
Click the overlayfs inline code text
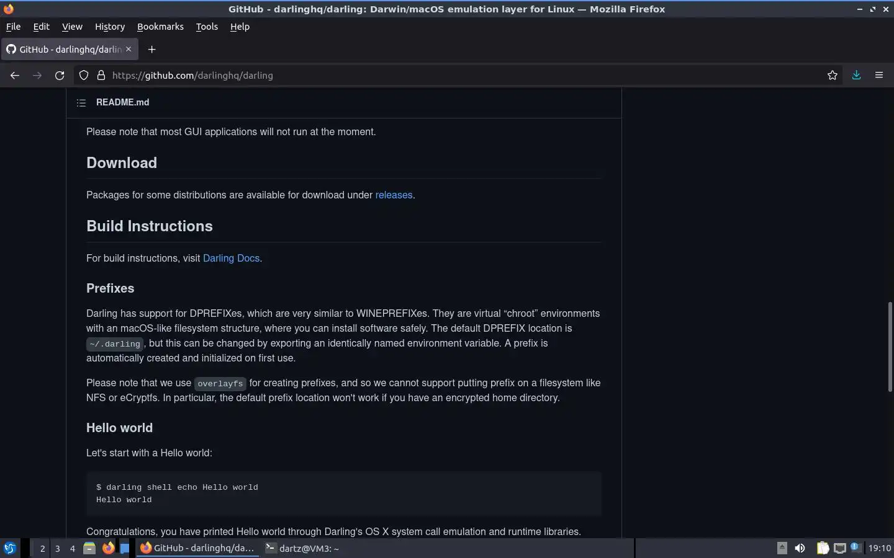220,384
